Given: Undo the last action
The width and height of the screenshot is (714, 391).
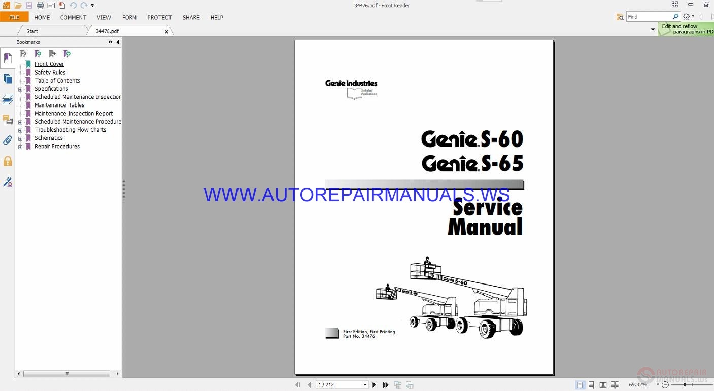Looking at the screenshot, I should pos(73,5).
